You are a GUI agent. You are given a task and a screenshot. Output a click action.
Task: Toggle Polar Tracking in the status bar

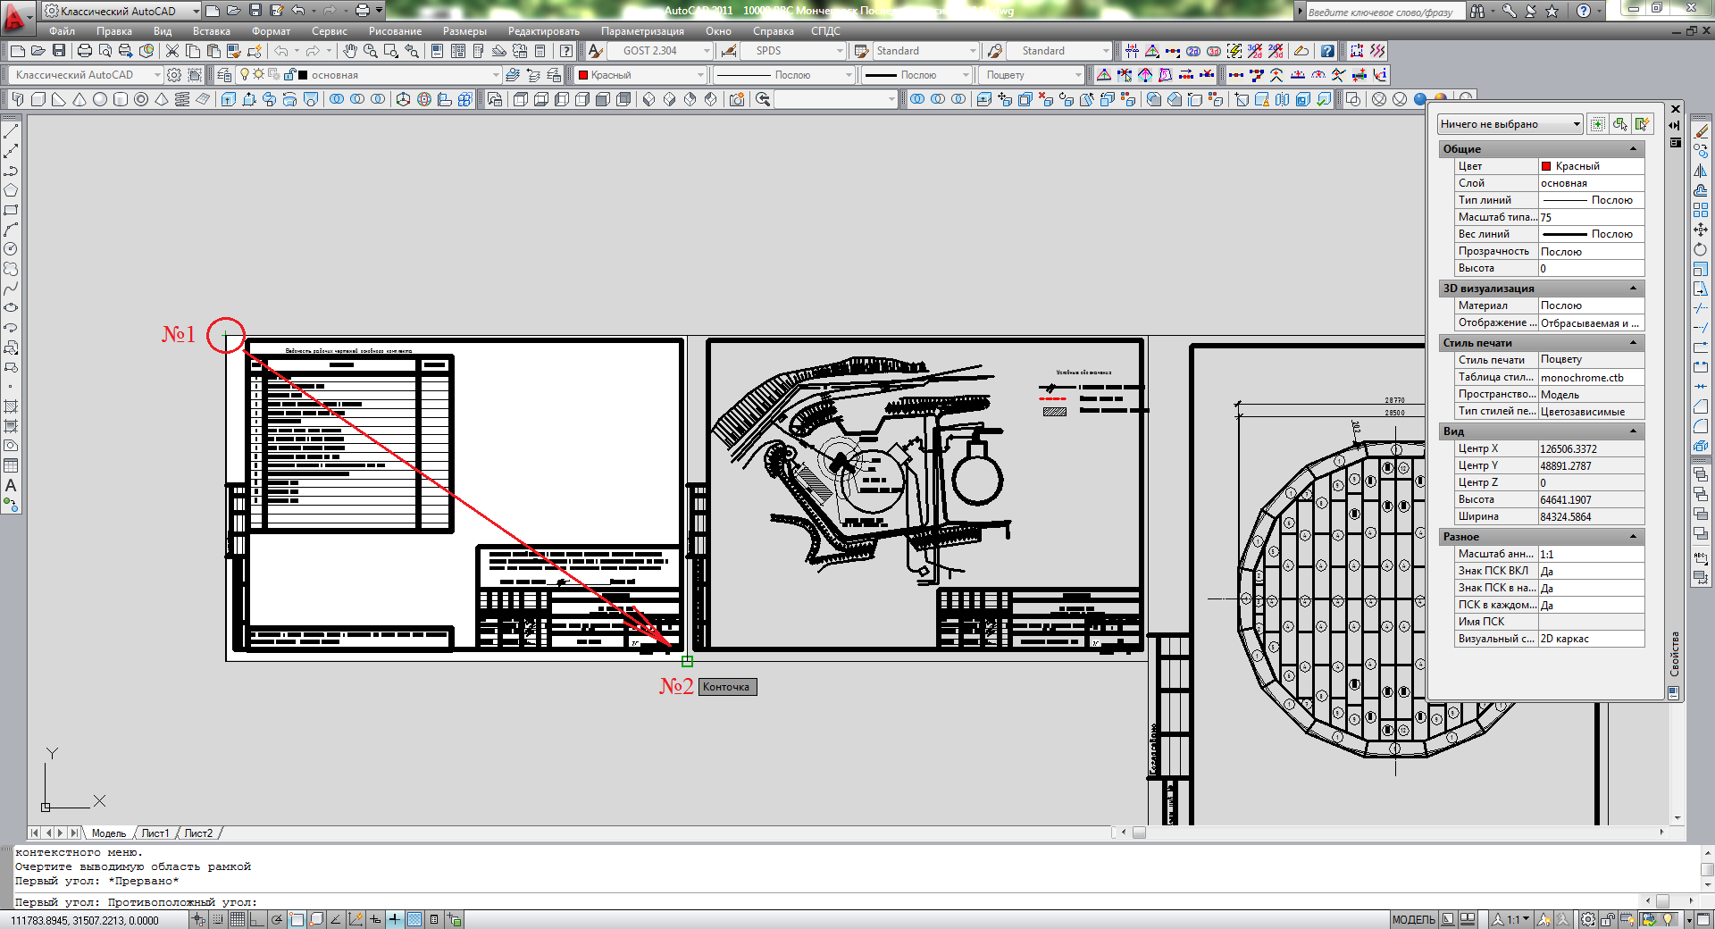pyautogui.click(x=277, y=919)
